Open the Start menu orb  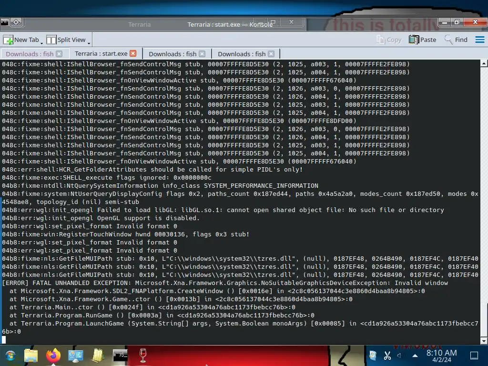point(10,356)
